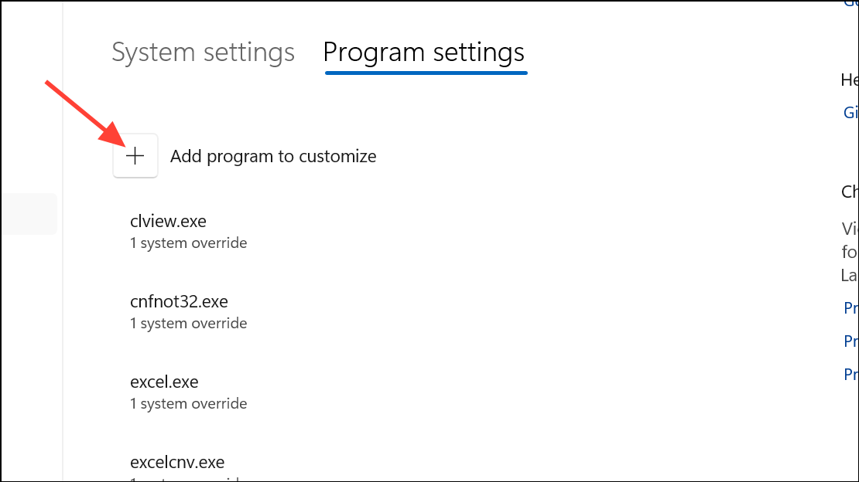Viewport: 859px width, 482px height.
Task: Click the last truncated "Pr" link on the right
Action: pos(850,375)
